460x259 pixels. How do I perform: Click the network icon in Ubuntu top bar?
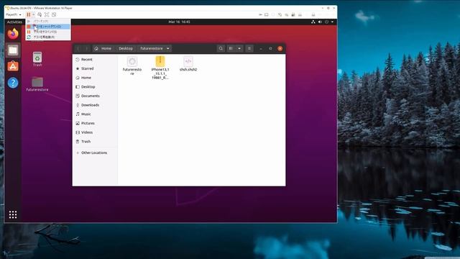click(x=313, y=22)
